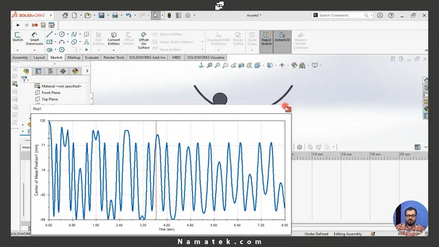Image resolution: width=439 pixels, height=247 pixels.
Task: Click the Sketch tool button
Action: pos(17,36)
